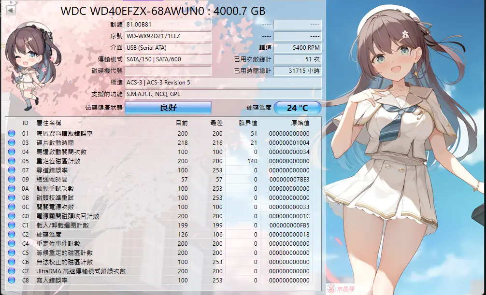Click status orb for 啟動重試次數 row

[x=12, y=188]
